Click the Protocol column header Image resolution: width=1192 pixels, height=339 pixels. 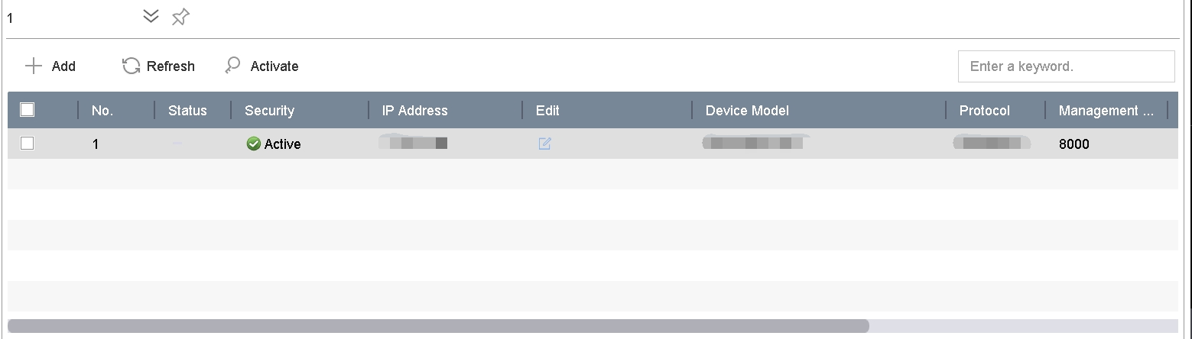(985, 111)
